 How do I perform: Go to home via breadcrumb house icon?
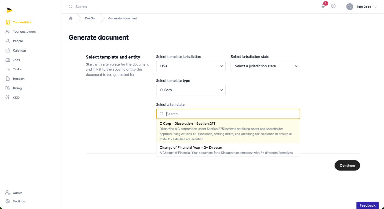point(71,18)
